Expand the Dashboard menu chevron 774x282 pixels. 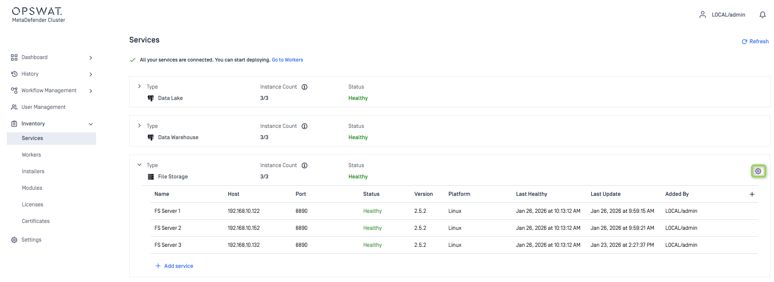click(x=91, y=58)
